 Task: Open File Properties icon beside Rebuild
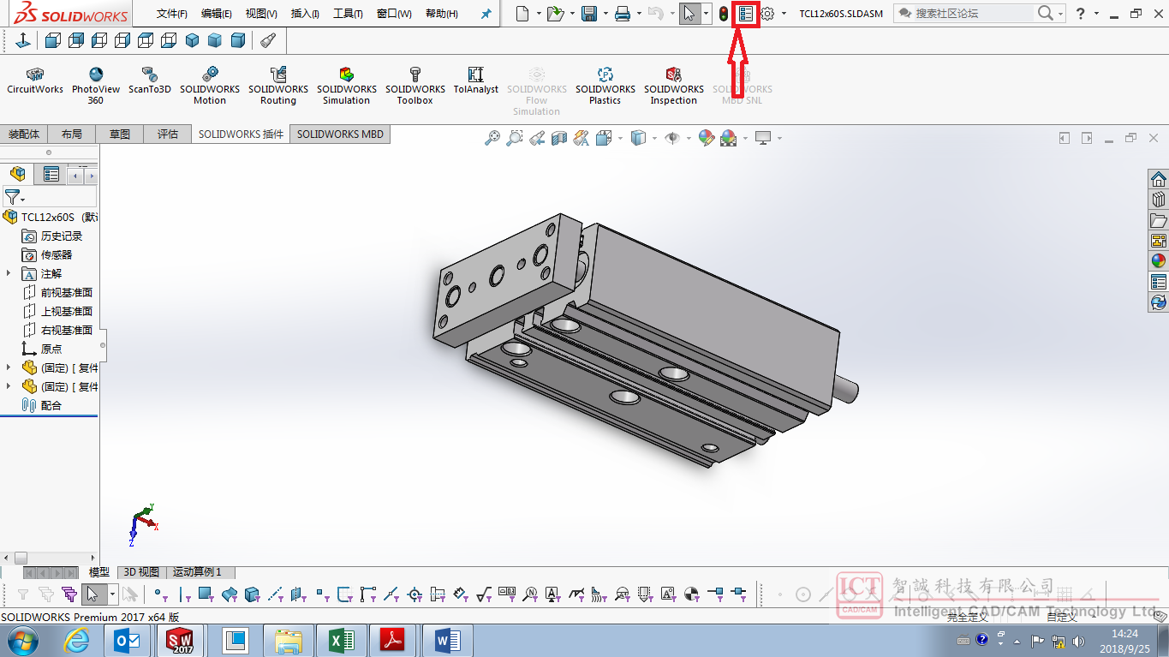[x=746, y=14]
